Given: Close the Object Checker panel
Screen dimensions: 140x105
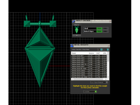Looking at the screenshot, I should click(x=110, y=21).
